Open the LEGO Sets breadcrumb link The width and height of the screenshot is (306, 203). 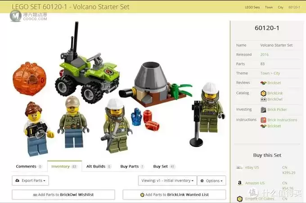pyautogui.click(x=252, y=7)
